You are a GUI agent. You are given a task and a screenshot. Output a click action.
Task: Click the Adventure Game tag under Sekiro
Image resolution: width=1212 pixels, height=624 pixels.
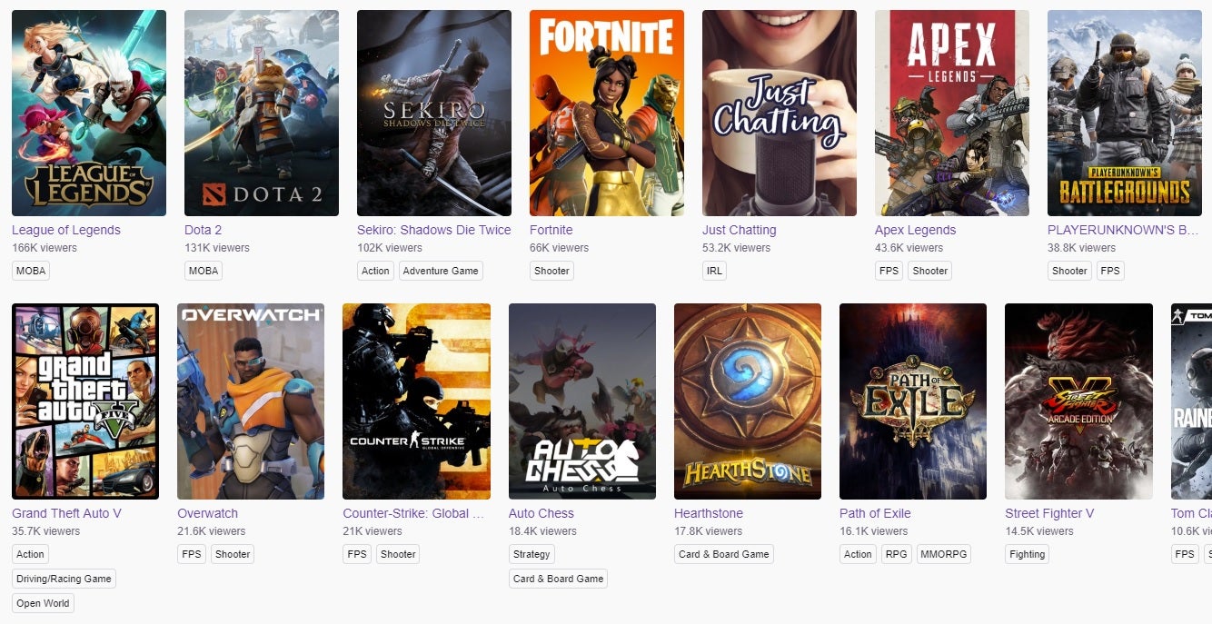(441, 271)
